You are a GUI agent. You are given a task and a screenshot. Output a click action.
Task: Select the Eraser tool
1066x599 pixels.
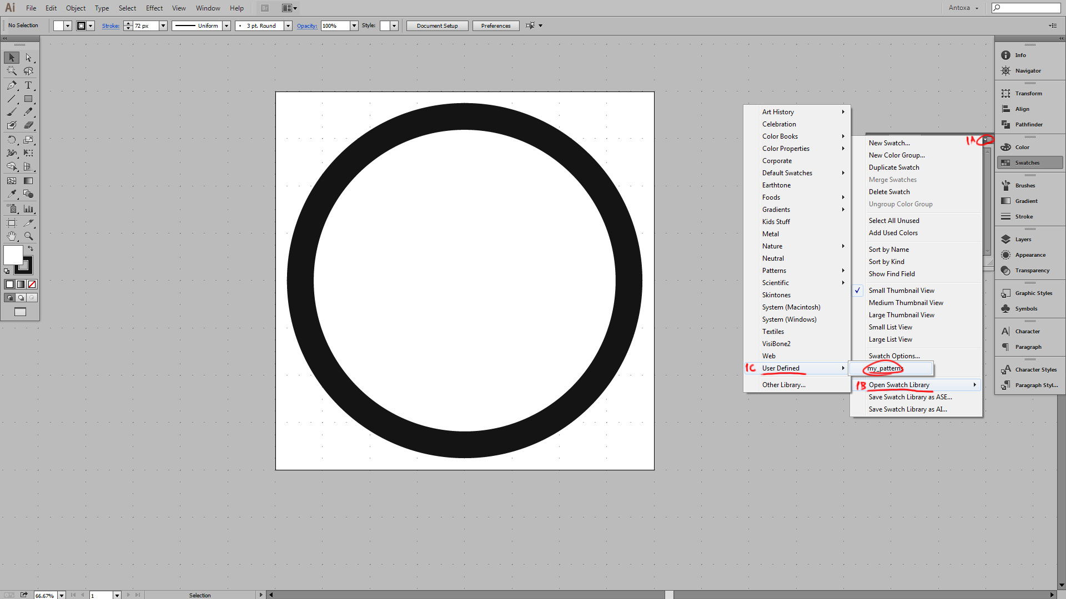tap(28, 125)
